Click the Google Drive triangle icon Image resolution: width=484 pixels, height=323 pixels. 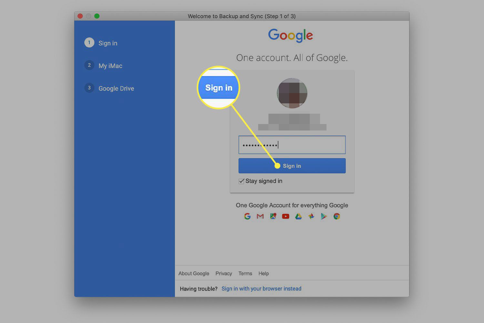pyautogui.click(x=298, y=216)
